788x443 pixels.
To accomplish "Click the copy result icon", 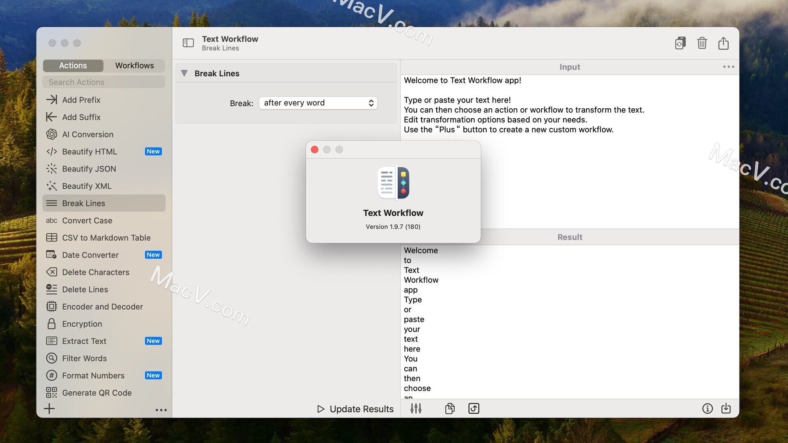I will (x=449, y=409).
